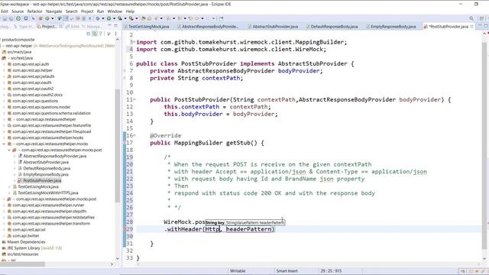Click the Writable status bar entry
This screenshot has width=489, height=275.
[238, 271]
